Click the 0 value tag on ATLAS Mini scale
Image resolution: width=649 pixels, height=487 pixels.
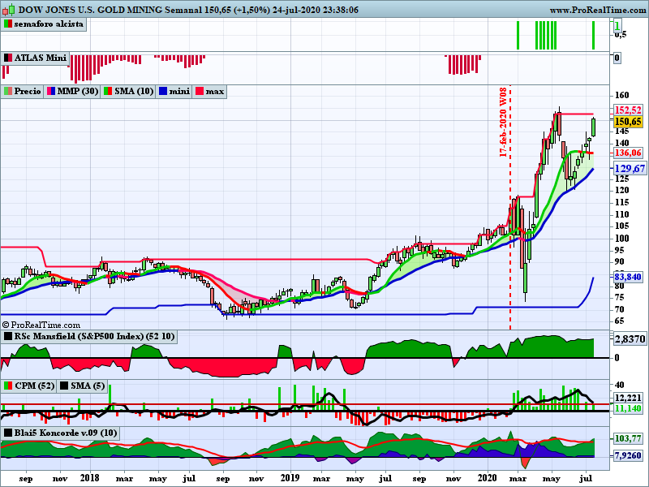click(617, 58)
